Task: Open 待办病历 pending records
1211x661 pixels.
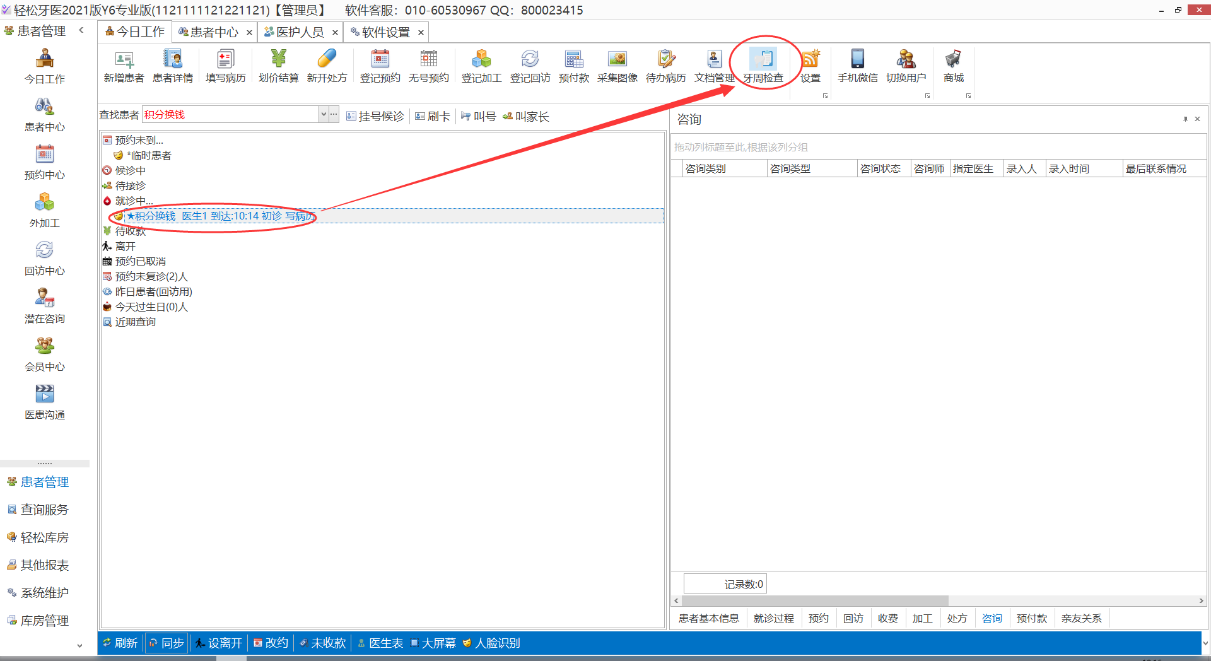Action: pyautogui.click(x=666, y=66)
